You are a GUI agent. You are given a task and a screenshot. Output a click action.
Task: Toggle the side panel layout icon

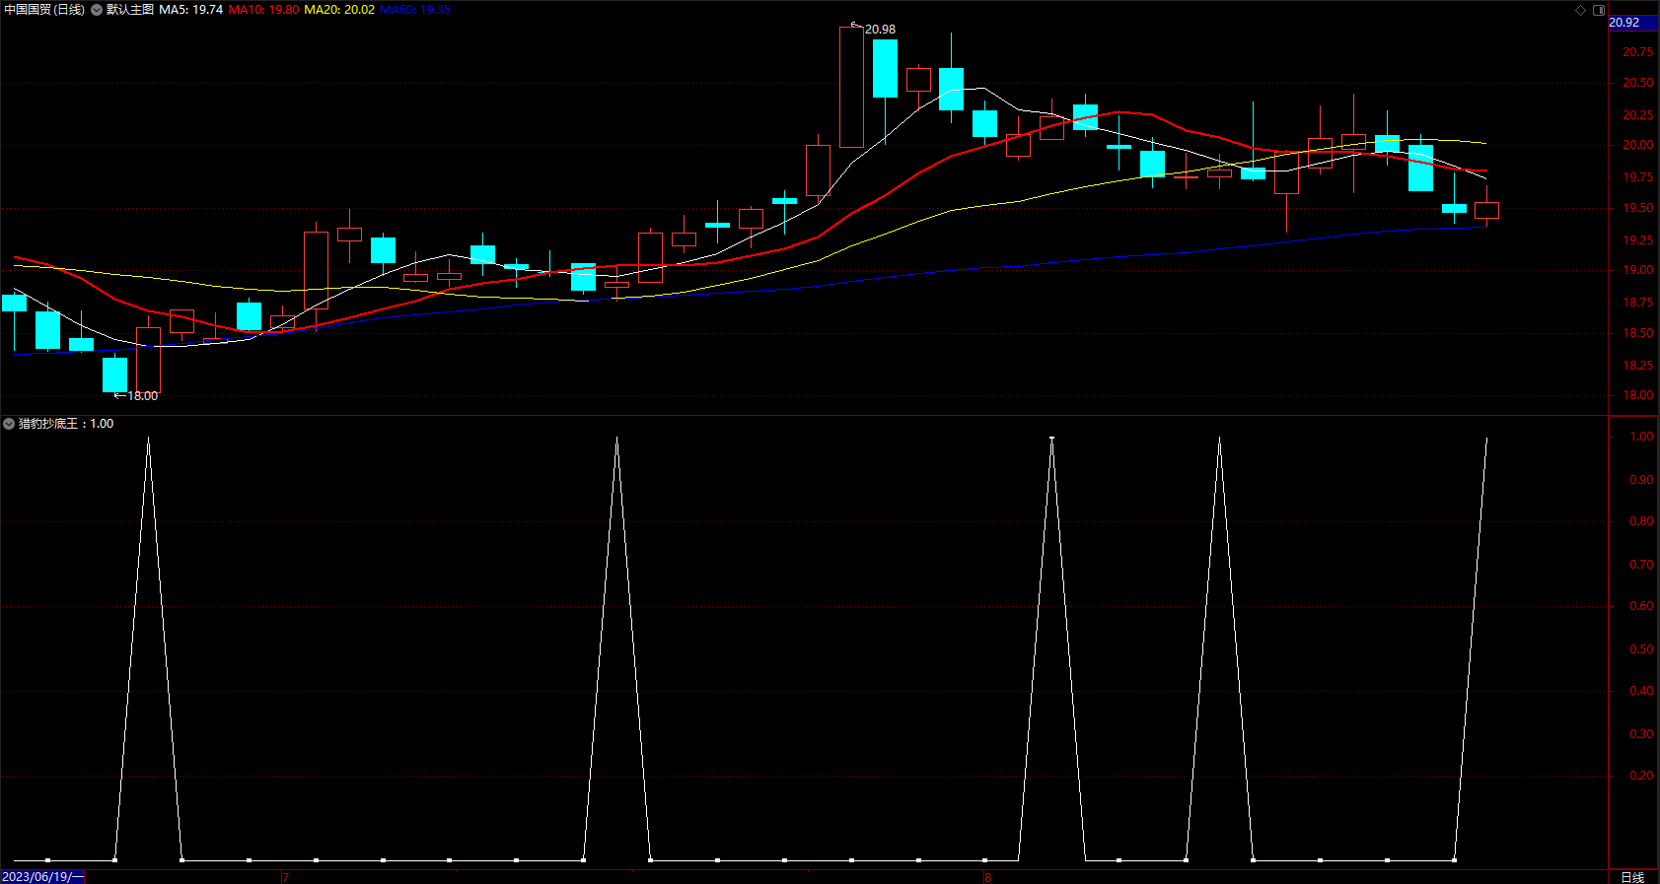(1599, 10)
